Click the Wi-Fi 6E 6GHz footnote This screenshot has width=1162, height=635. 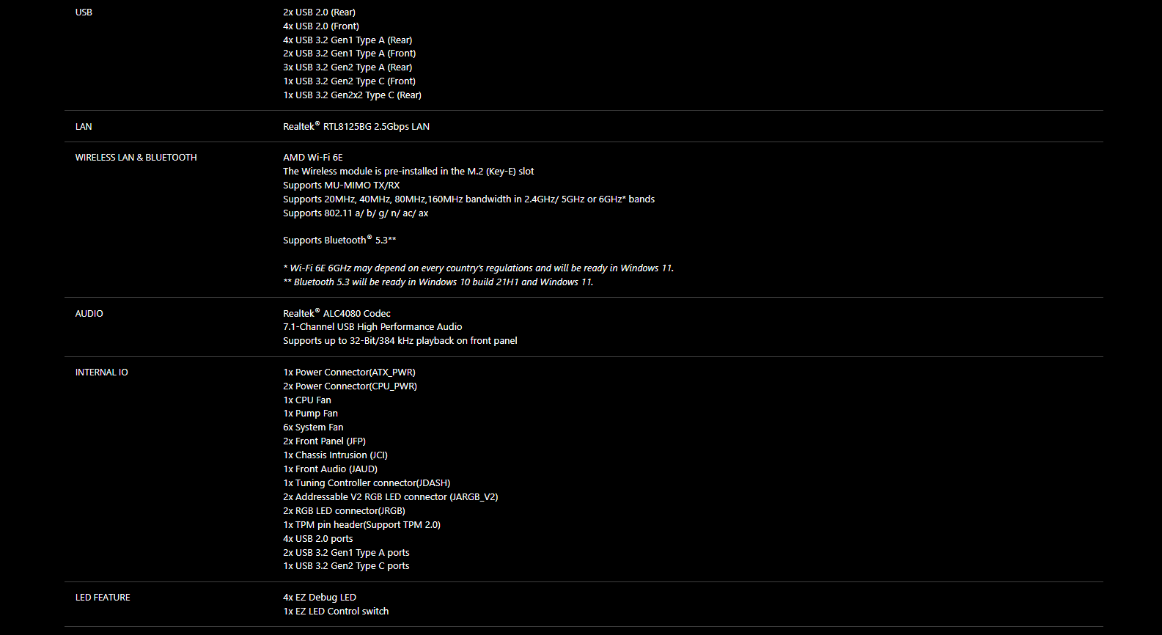pyautogui.click(x=478, y=268)
